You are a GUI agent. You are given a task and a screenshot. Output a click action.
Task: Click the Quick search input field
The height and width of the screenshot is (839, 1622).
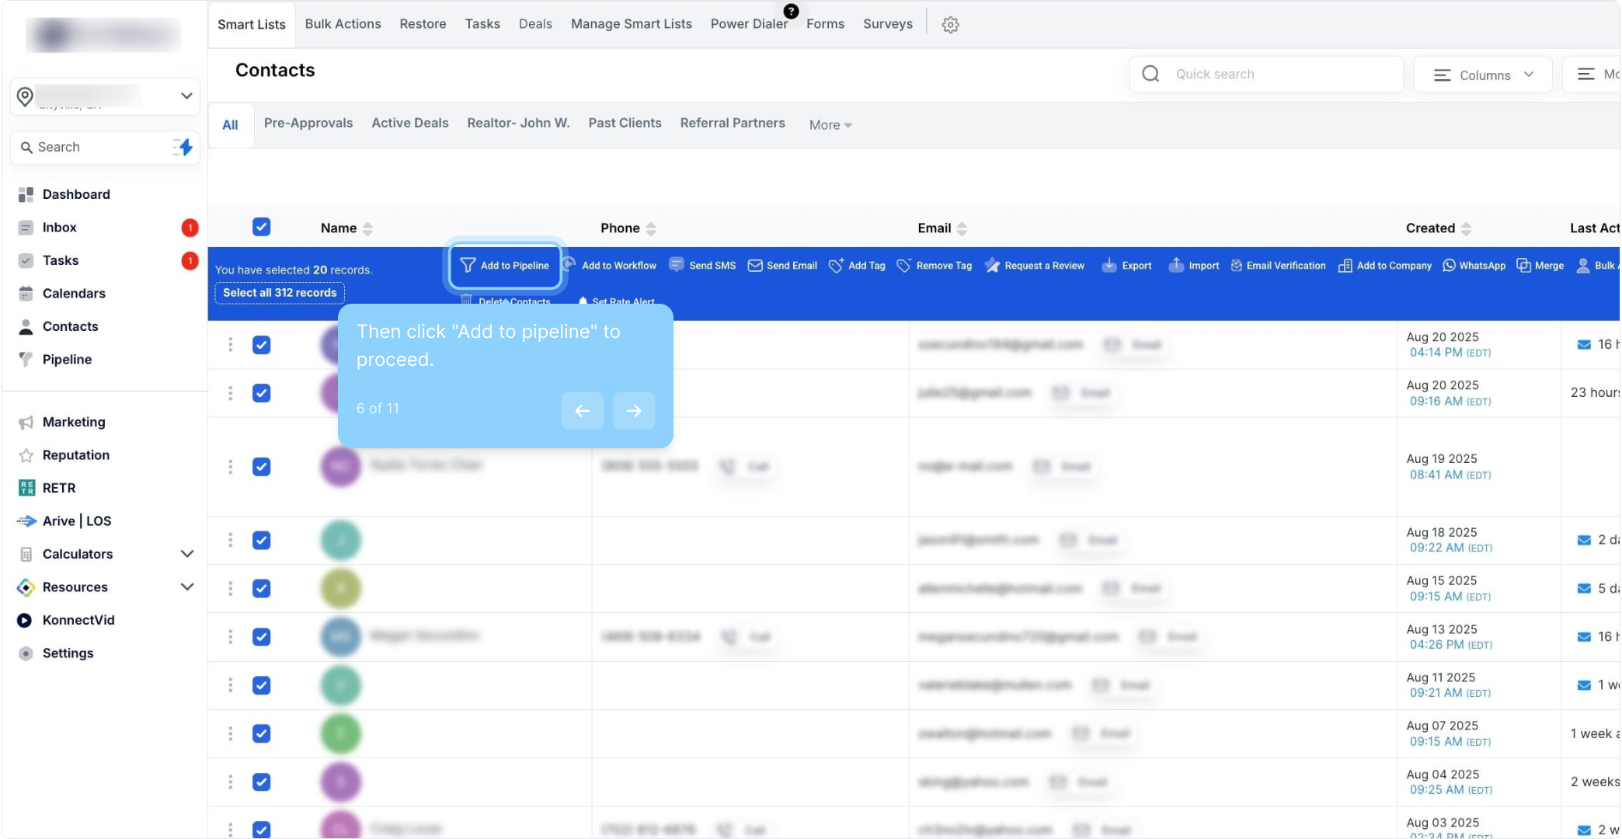[x=1282, y=74]
